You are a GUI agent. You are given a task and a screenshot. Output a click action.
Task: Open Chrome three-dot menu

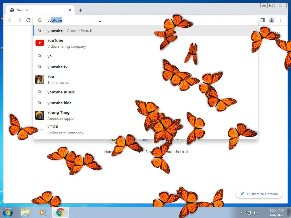[x=281, y=20]
